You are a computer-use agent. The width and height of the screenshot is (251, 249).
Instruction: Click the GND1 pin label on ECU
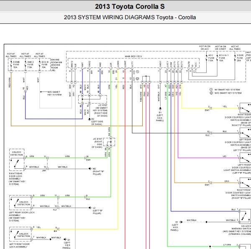point(160,64)
